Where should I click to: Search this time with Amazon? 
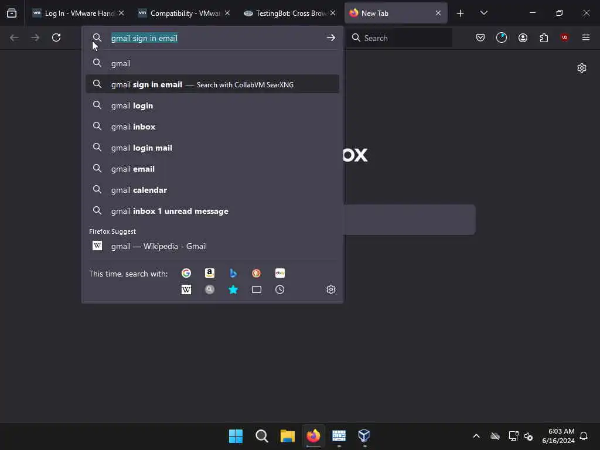coord(210,273)
